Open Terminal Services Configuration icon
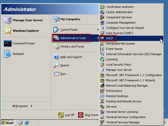 pos(102,117)
